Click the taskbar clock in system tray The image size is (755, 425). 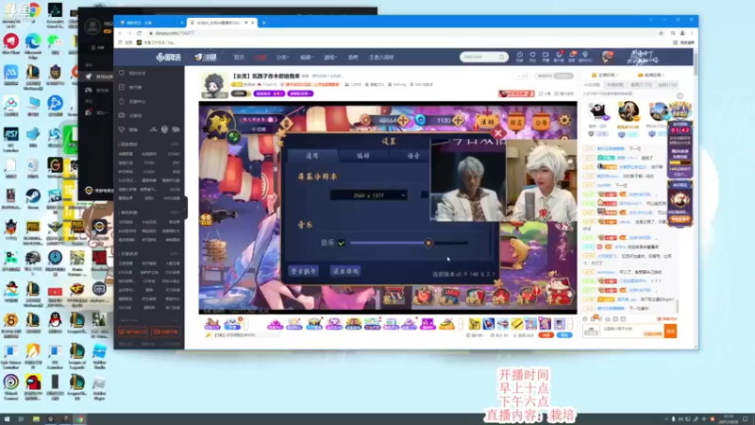pyautogui.click(x=729, y=419)
